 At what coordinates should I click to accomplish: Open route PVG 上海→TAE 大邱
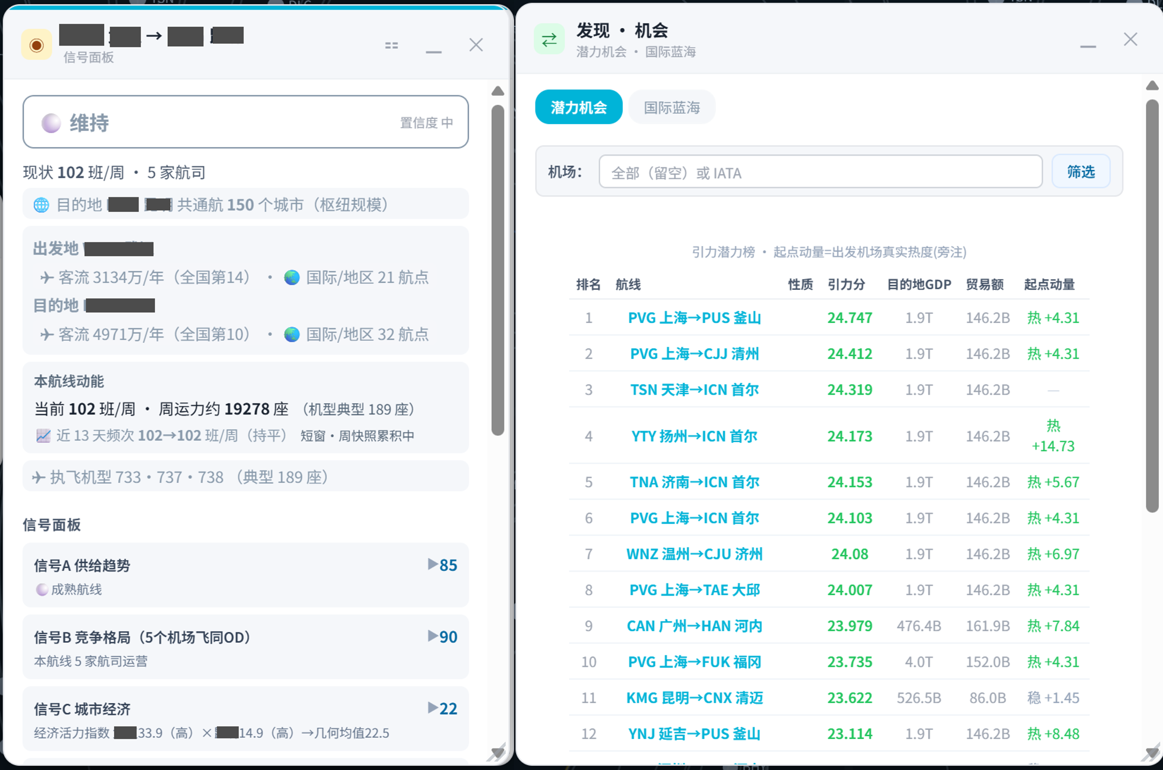tap(694, 590)
